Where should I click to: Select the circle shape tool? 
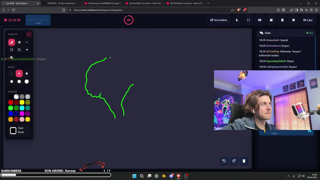coord(11,50)
